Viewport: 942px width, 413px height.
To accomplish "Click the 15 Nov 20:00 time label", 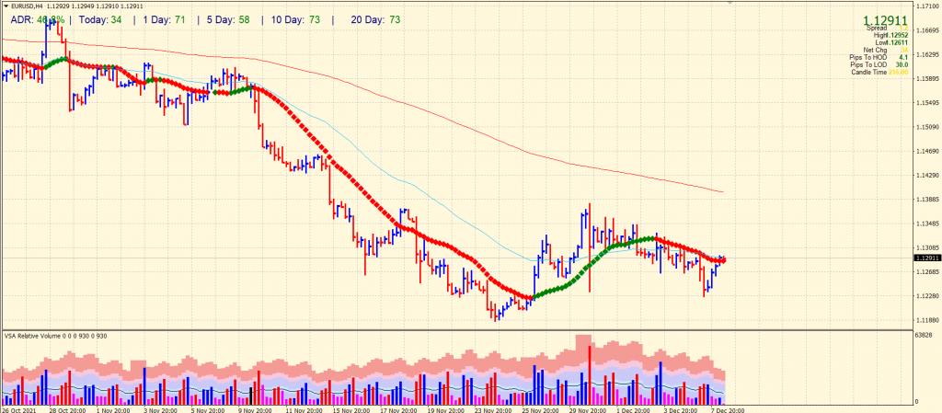I will click(x=350, y=409).
